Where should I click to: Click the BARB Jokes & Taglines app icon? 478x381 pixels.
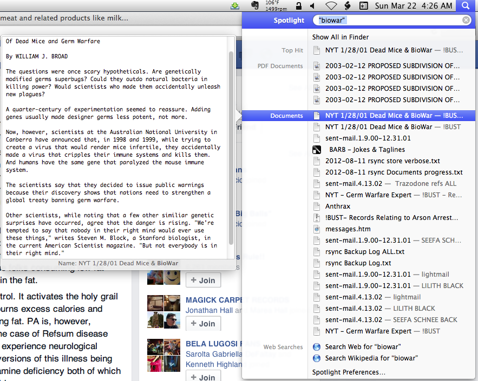(x=317, y=150)
